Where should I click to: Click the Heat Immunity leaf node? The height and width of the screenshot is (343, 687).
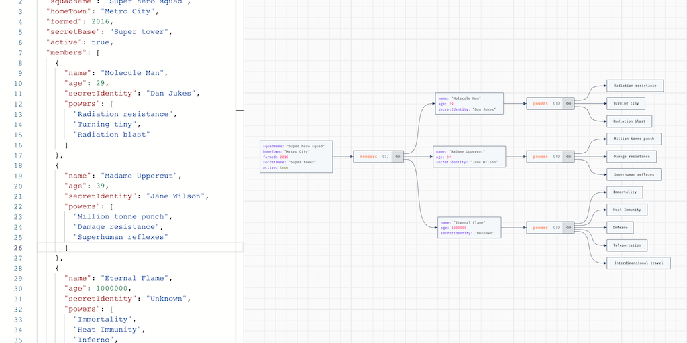[627, 210]
